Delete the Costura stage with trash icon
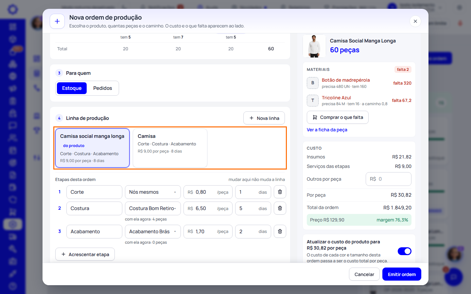The height and width of the screenshot is (294, 471). point(280,208)
